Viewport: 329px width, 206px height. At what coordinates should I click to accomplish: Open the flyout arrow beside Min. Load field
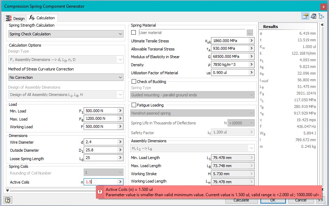click(x=121, y=111)
